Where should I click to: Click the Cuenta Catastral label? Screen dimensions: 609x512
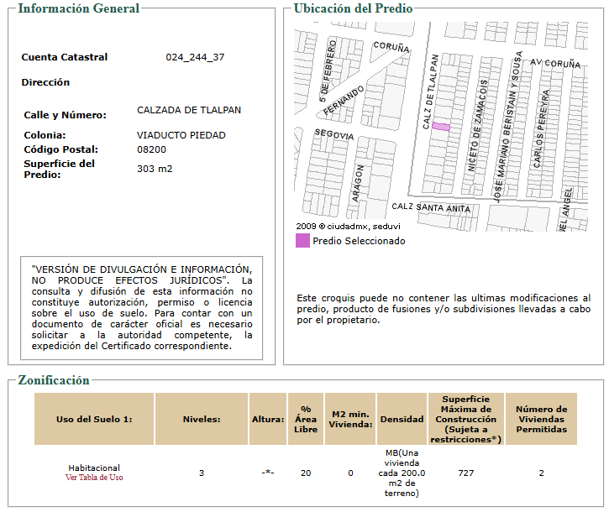pos(65,57)
